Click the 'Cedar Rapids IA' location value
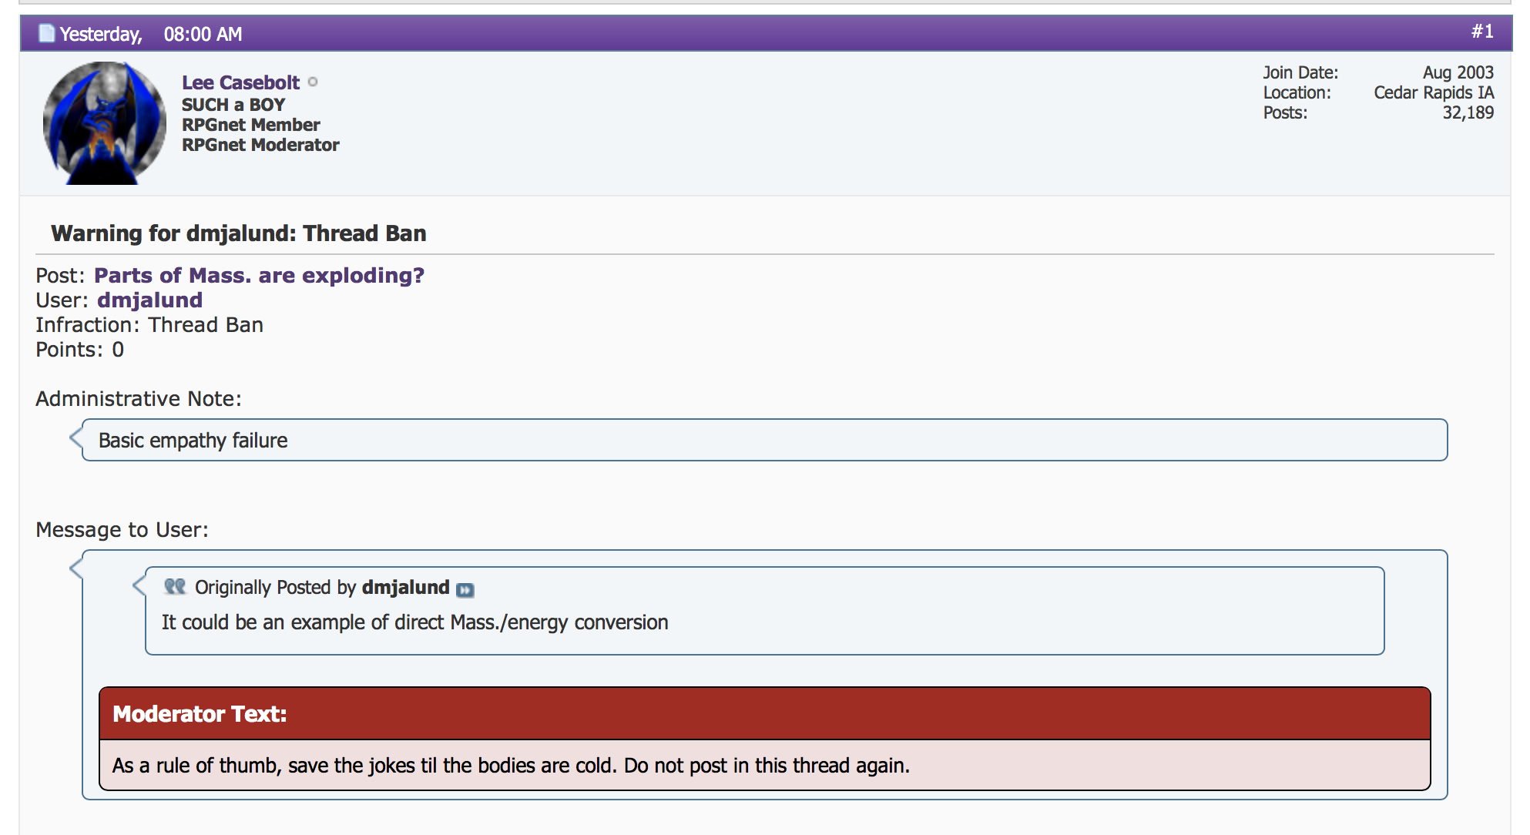Viewport: 1530px width, 835px height. tap(1434, 92)
